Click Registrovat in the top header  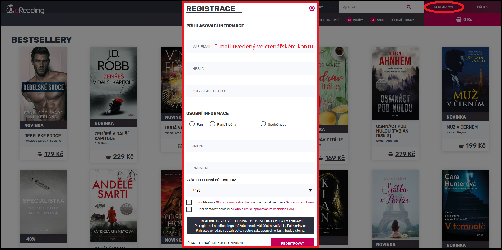(444, 7)
